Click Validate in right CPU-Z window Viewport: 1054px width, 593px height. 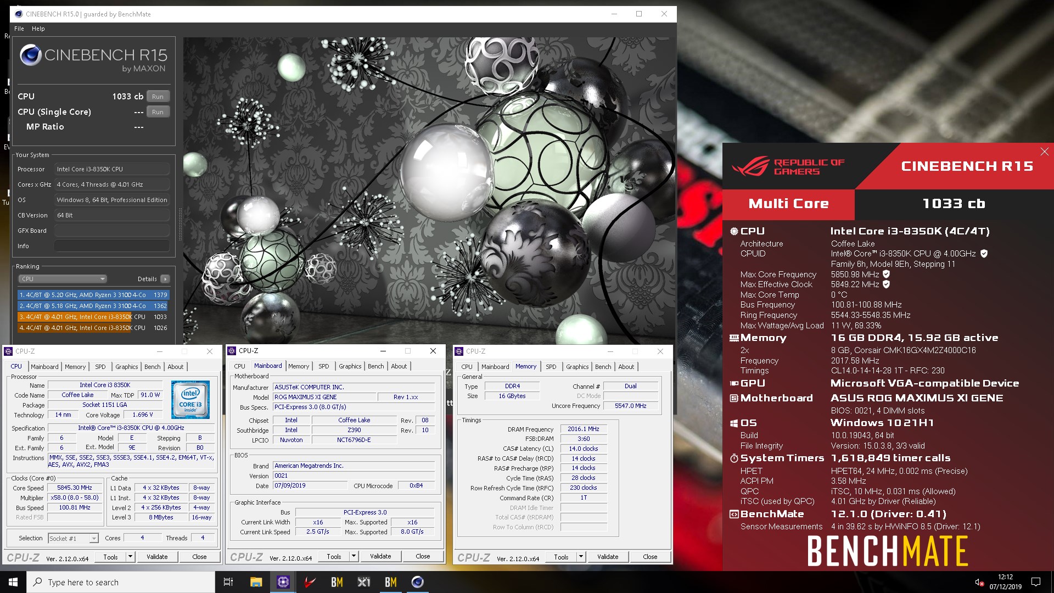[x=608, y=557]
